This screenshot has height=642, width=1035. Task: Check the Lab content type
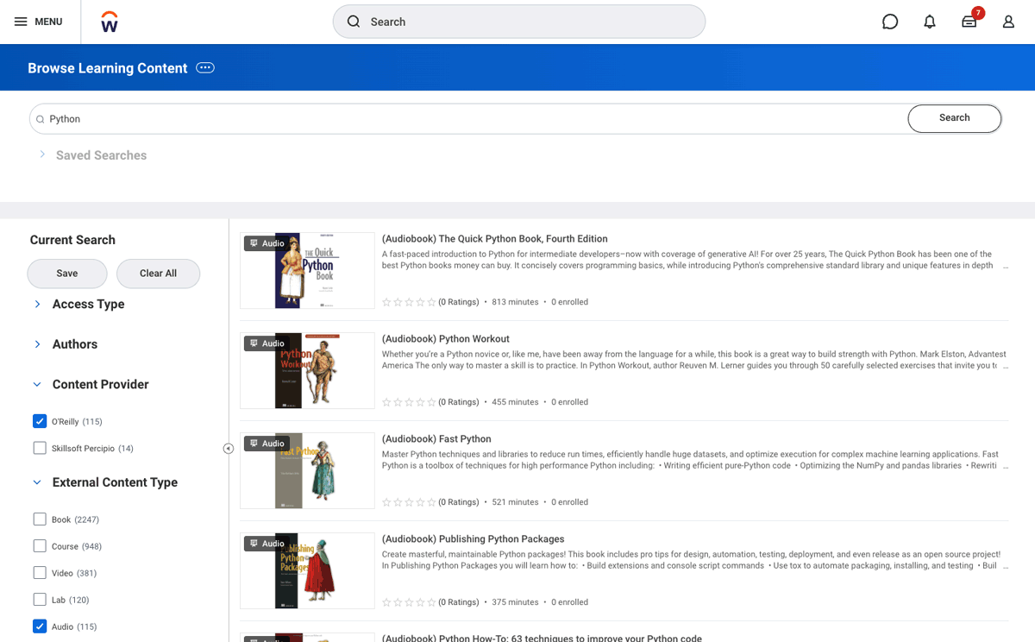pyautogui.click(x=40, y=600)
